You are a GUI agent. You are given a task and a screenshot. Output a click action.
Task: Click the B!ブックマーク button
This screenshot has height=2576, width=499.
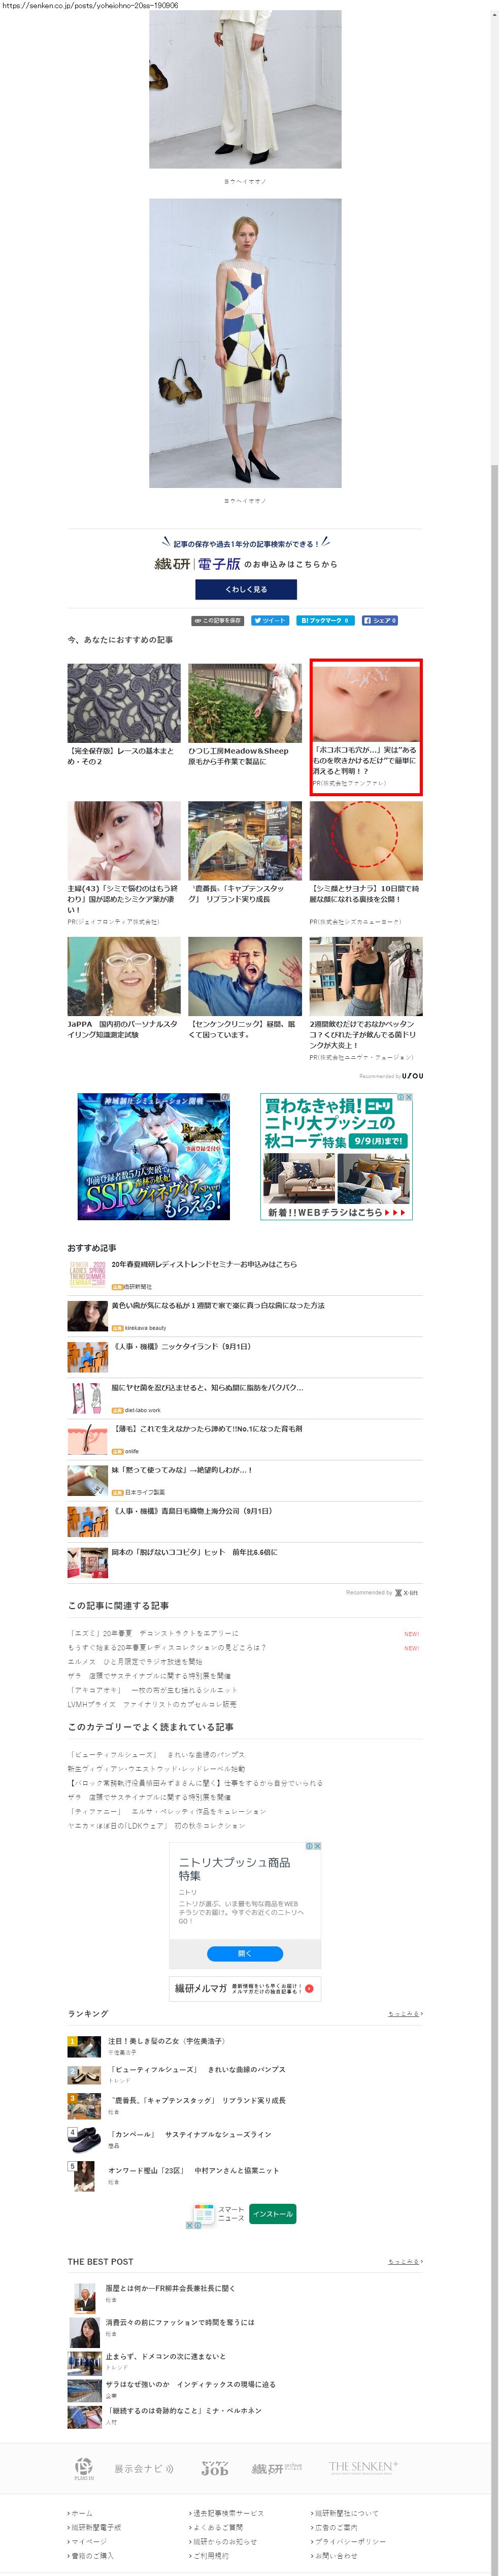pyautogui.click(x=324, y=620)
